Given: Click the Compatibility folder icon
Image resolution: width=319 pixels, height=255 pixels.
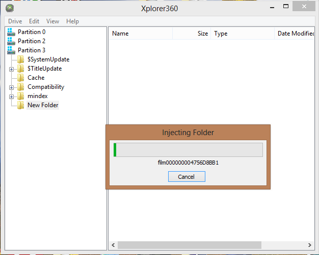Looking at the screenshot, I should pyautogui.click(x=20, y=87).
